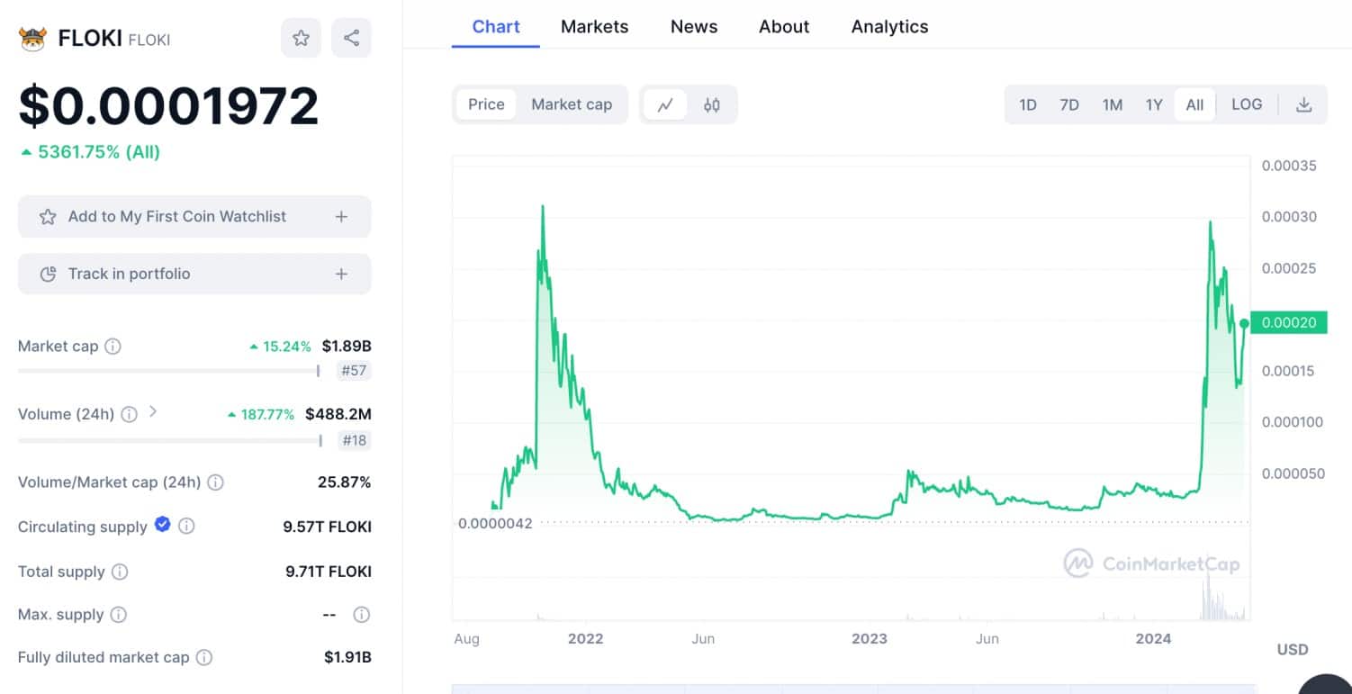The image size is (1352, 694).
Task: Open Total supply info icon
Action: [x=120, y=572]
